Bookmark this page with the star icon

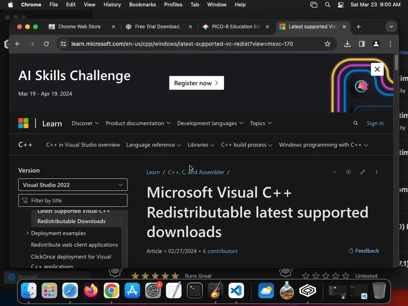tap(328, 44)
